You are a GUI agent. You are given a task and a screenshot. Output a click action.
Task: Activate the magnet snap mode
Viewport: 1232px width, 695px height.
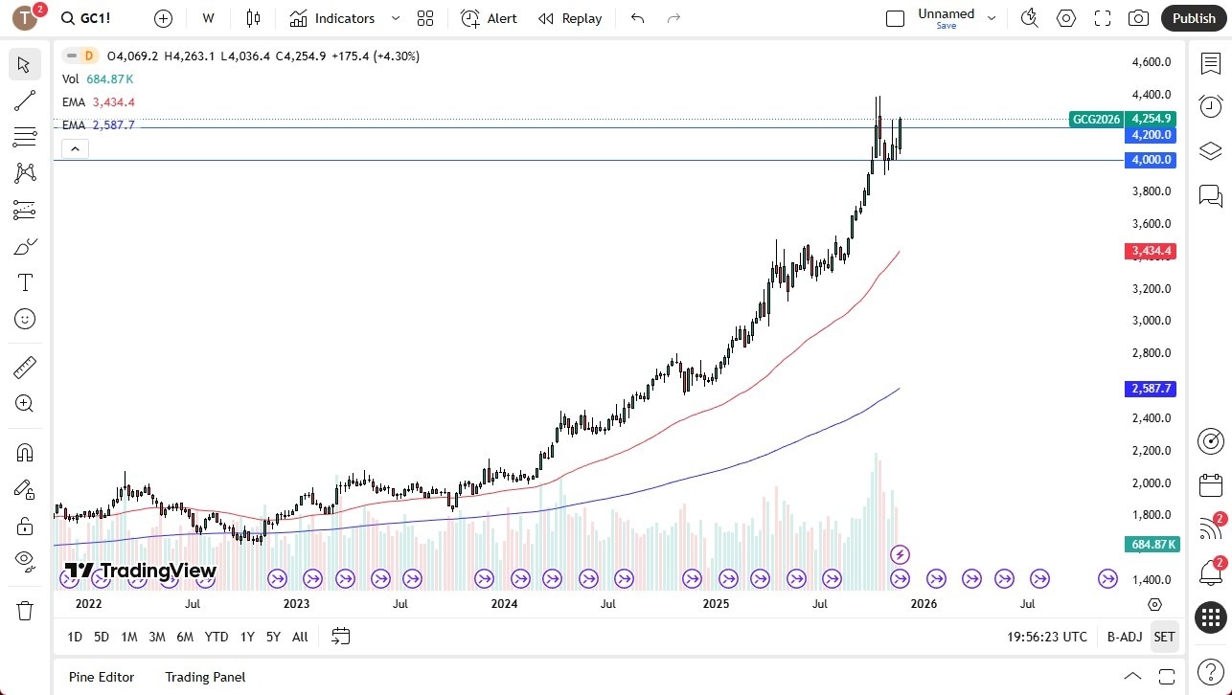pyautogui.click(x=25, y=452)
